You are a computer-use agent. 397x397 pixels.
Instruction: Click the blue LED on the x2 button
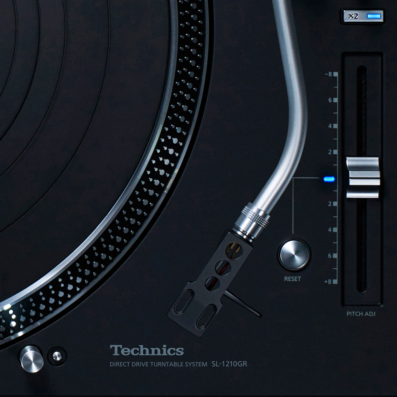[x=374, y=16]
